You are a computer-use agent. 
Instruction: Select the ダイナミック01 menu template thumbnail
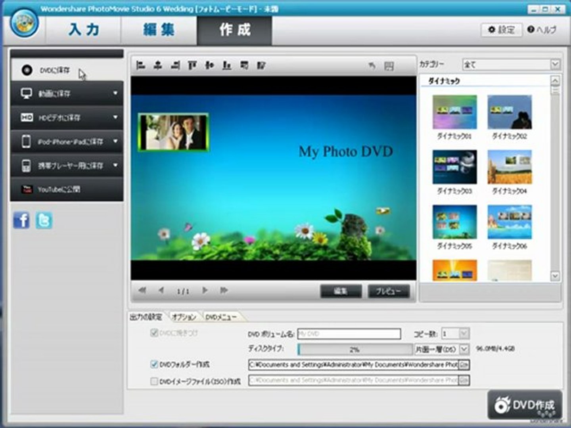(454, 112)
